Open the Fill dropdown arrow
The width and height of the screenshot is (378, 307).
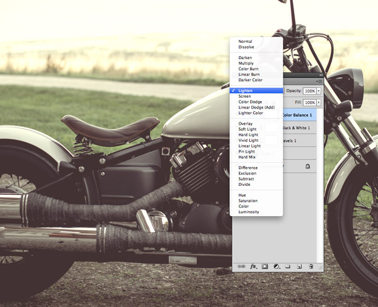point(319,102)
